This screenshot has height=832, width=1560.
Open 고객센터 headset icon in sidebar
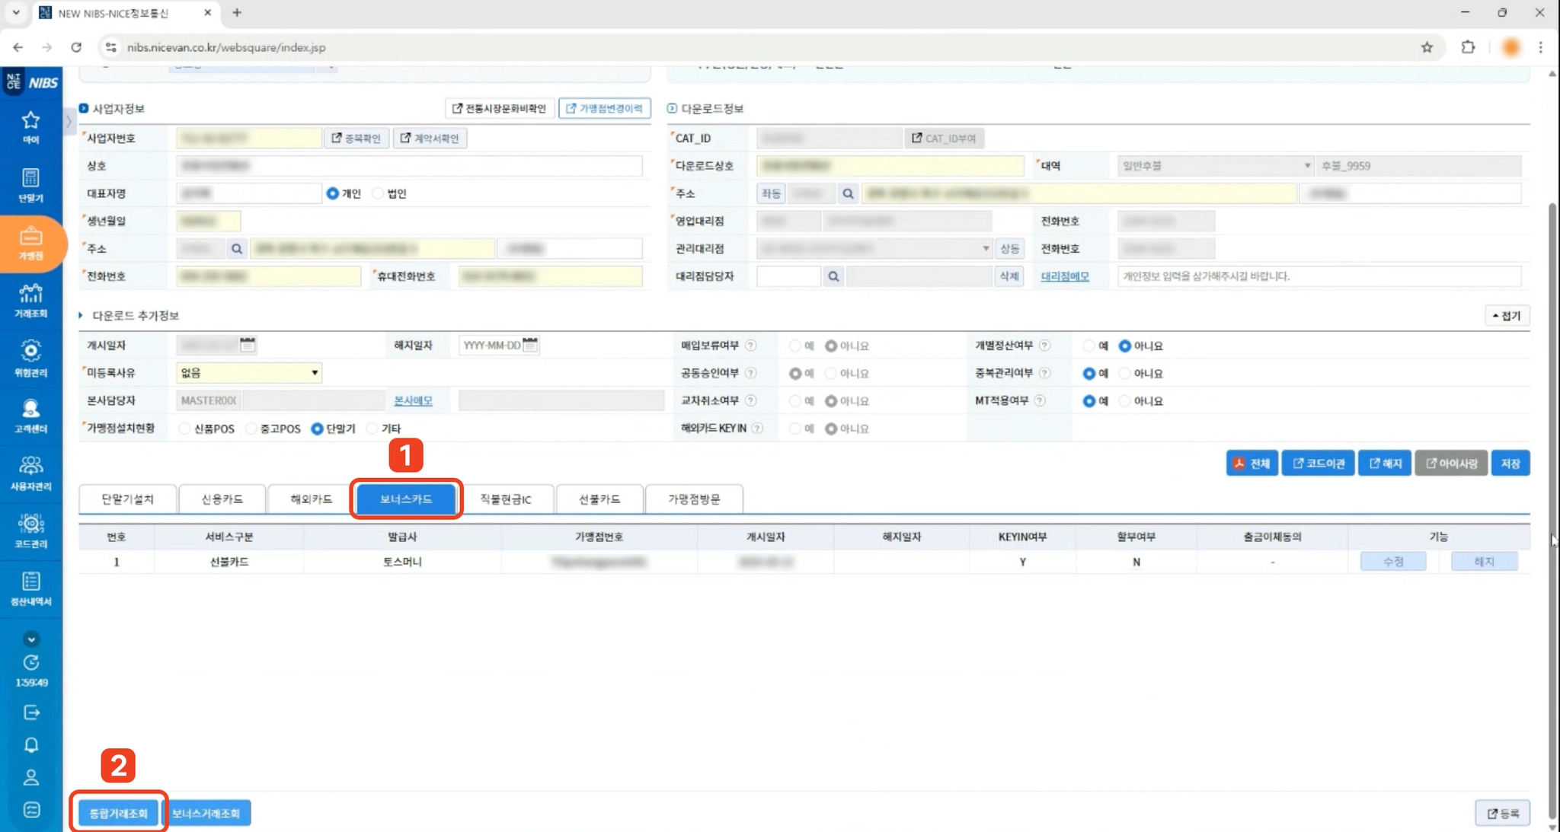(30, 416)
